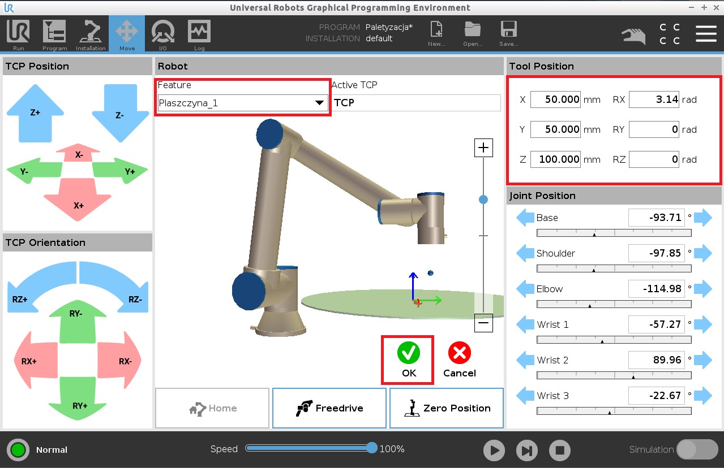Edit the RX rotation value

(x=654, y=99)
